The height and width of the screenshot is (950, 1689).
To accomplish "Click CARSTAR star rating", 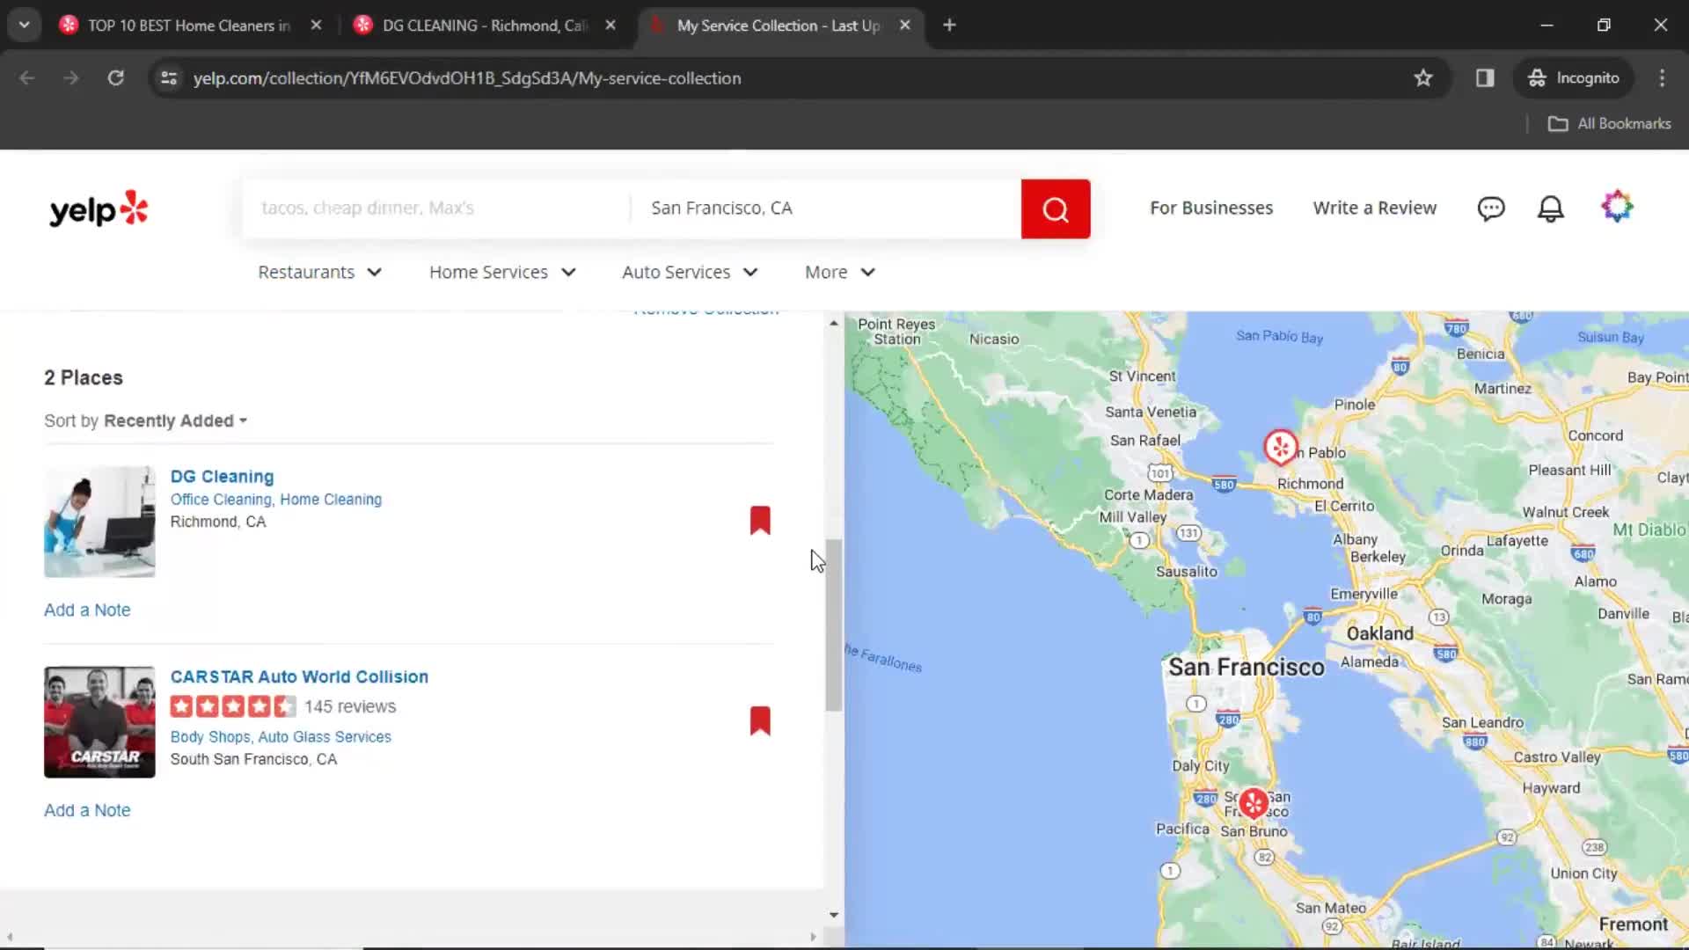I will click(x=233, y=706).
